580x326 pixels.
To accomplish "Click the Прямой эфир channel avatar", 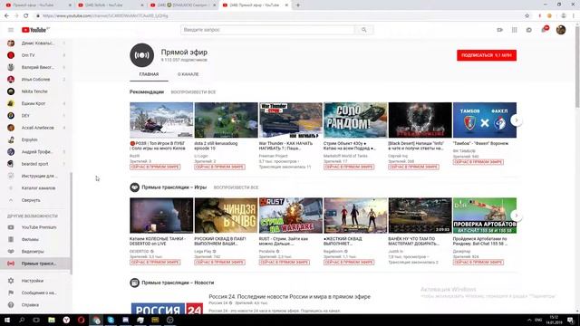I will [141, 55].
